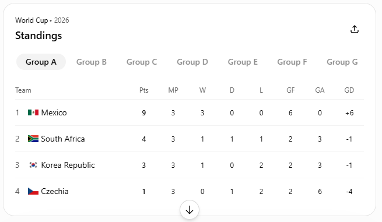Switch to Group F standings
This screenshot has width=382, height=222.
point(292,62)
